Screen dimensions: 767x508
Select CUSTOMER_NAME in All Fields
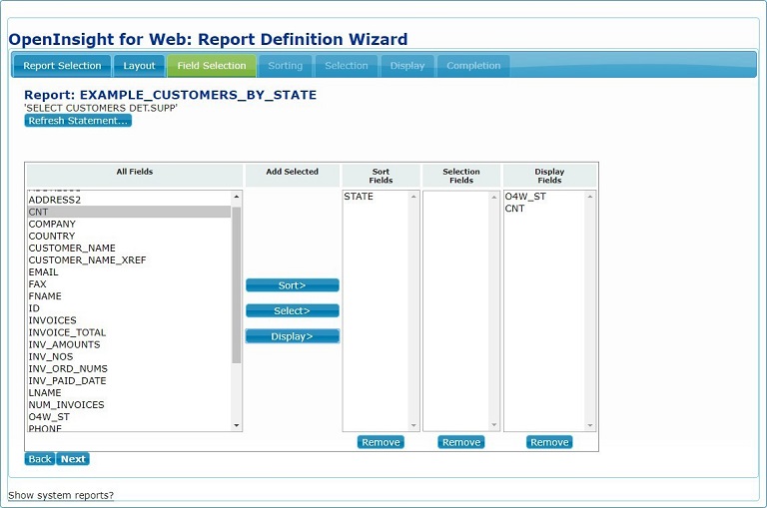coord(129,248)
